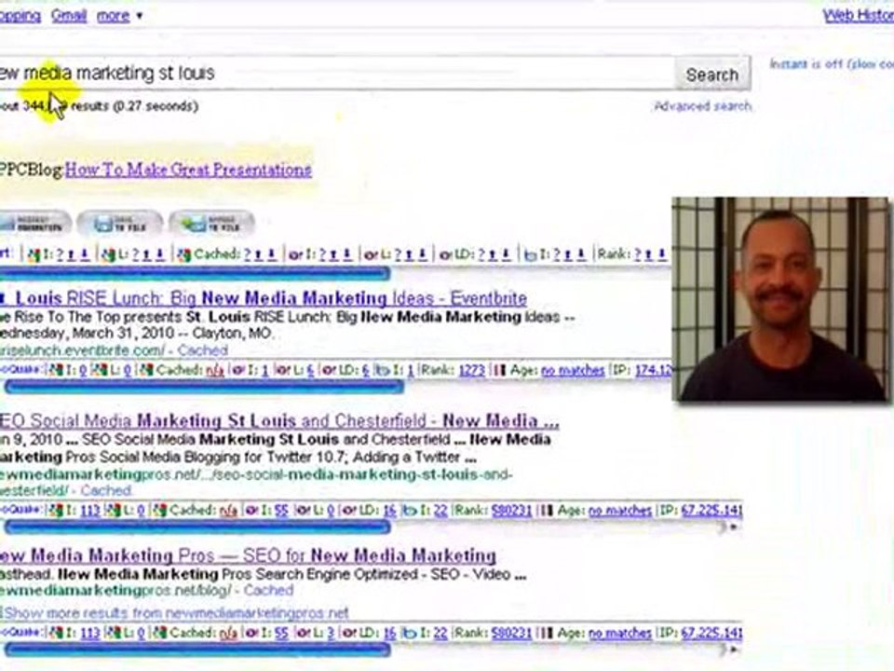Click Yahoo LD 16 in the blog result bar
The height and width of the screenshot is (671, 894).
389,633
